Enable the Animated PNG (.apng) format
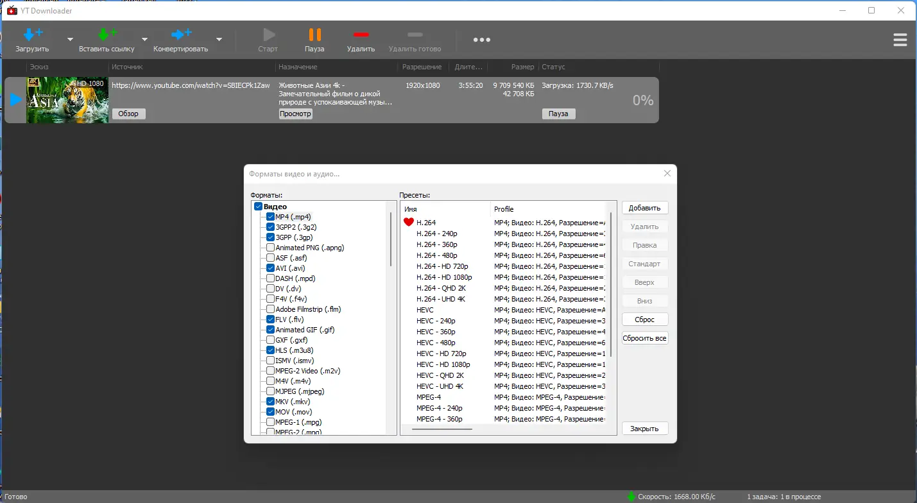917x503 pixels. 270,248
